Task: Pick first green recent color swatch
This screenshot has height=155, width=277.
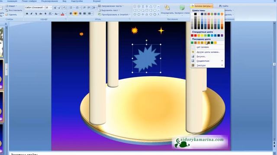Action: [x=192, y=43]
